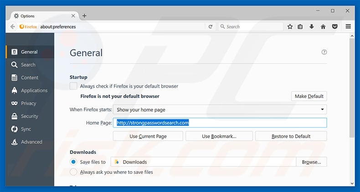Open the Privacy settings category

point(30,103)
